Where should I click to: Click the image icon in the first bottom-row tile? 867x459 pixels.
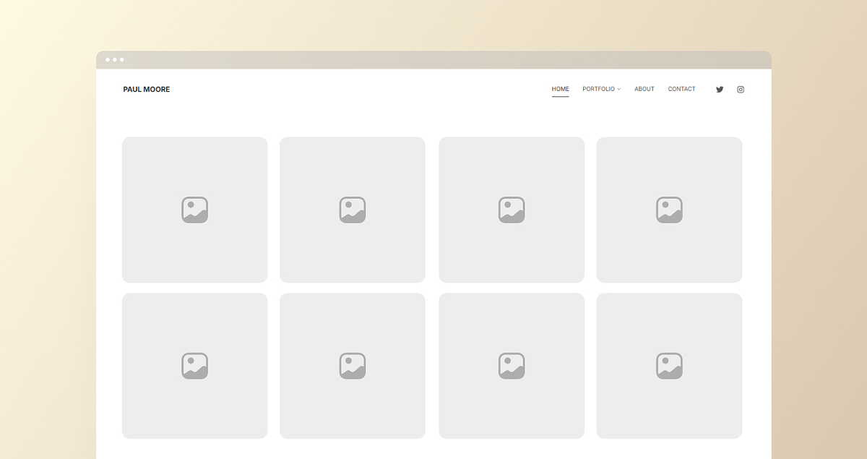[194, 365]
